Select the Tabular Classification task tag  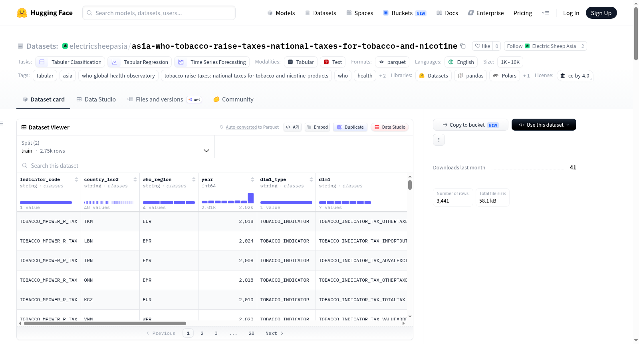70,62
